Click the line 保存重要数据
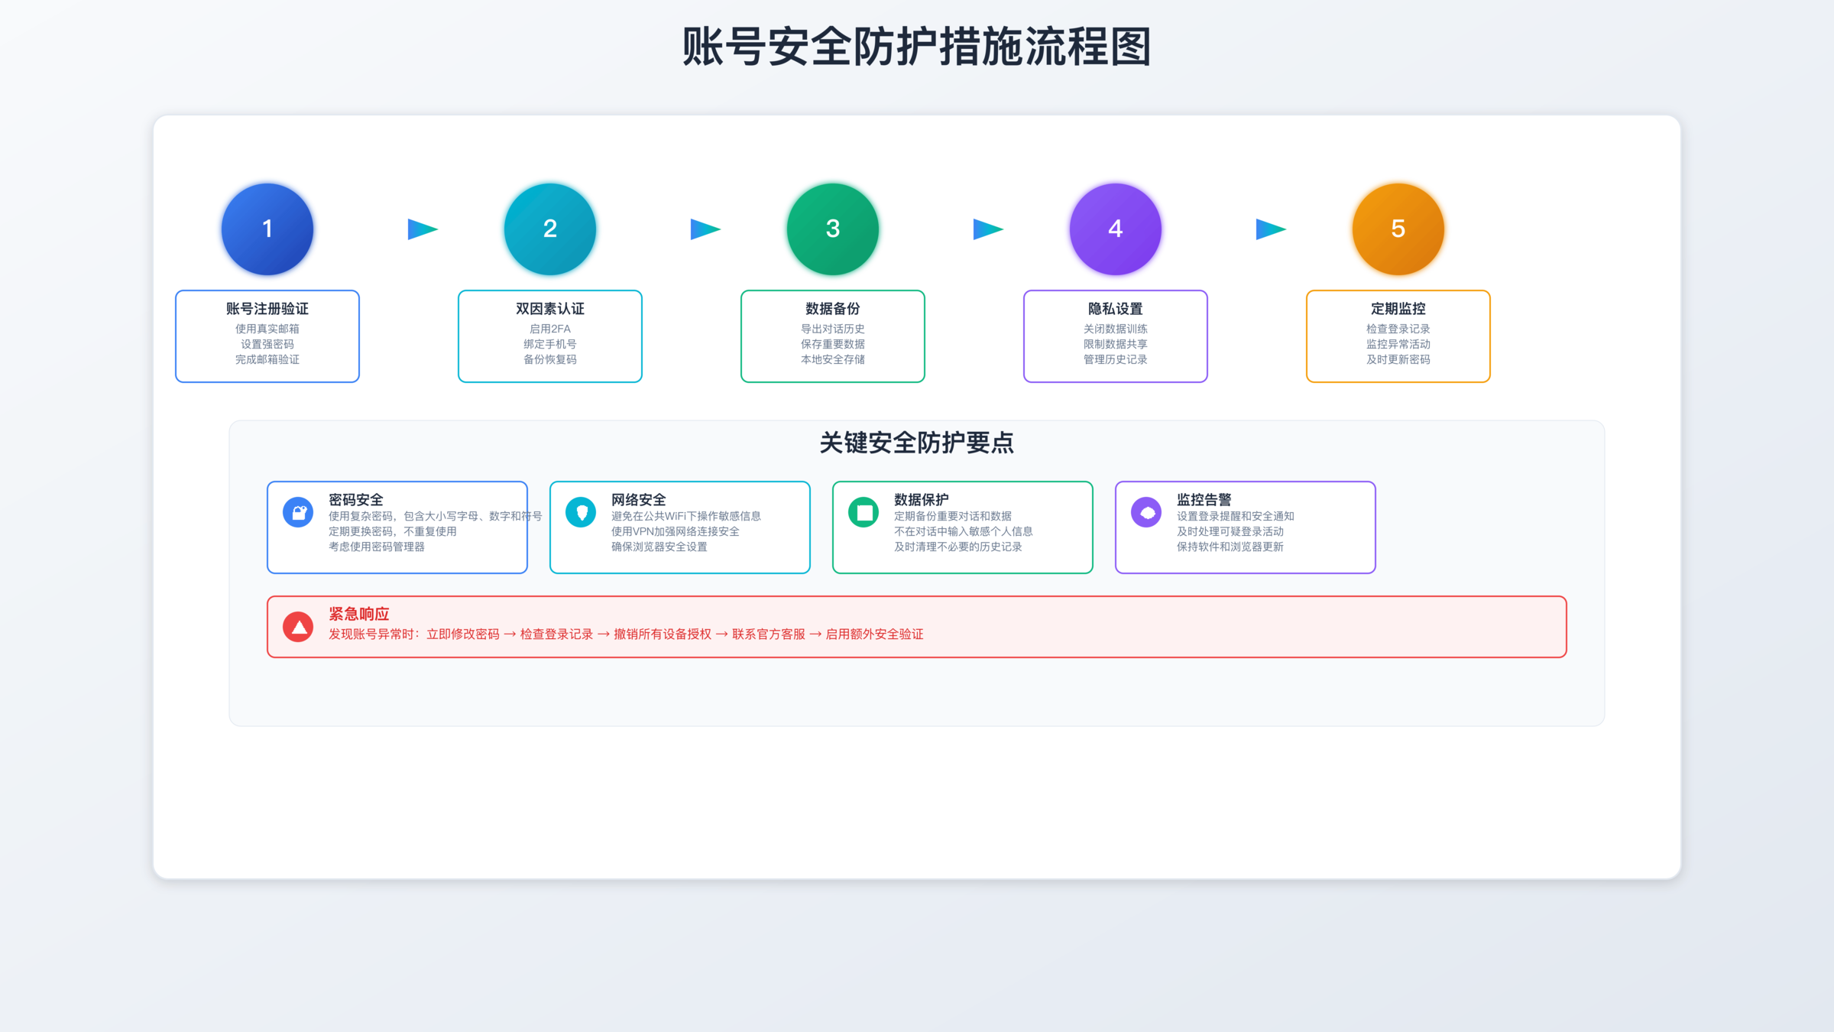 (x=833, y=344)
